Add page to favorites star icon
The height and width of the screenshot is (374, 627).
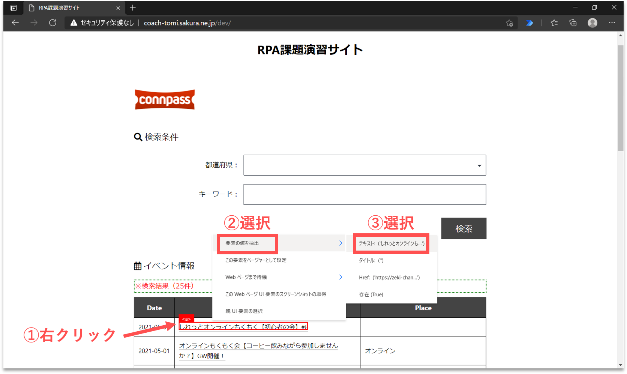[509, 23]
